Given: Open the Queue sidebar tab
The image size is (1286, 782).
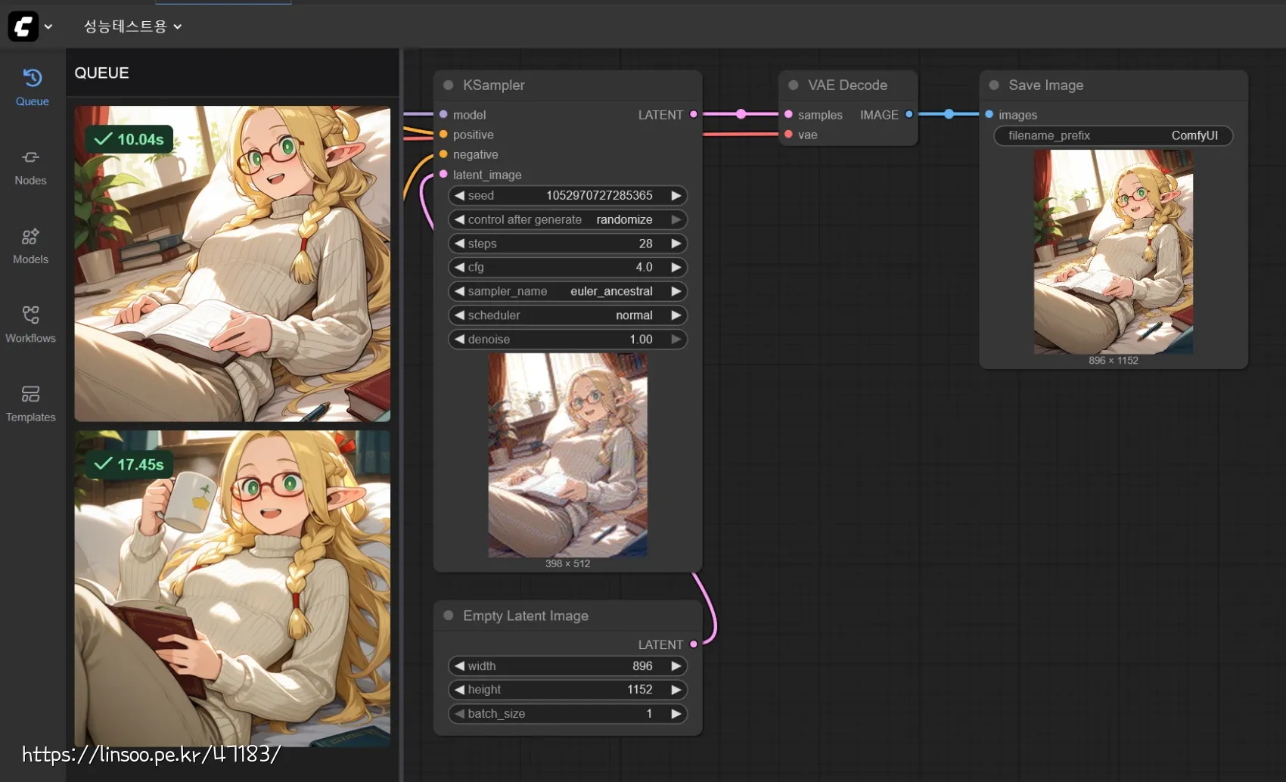Looking at the screenshot, I should pos(32,87).
